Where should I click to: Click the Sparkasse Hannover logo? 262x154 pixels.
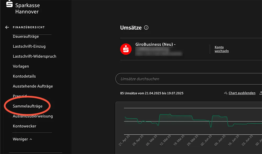tap(23, 8)
